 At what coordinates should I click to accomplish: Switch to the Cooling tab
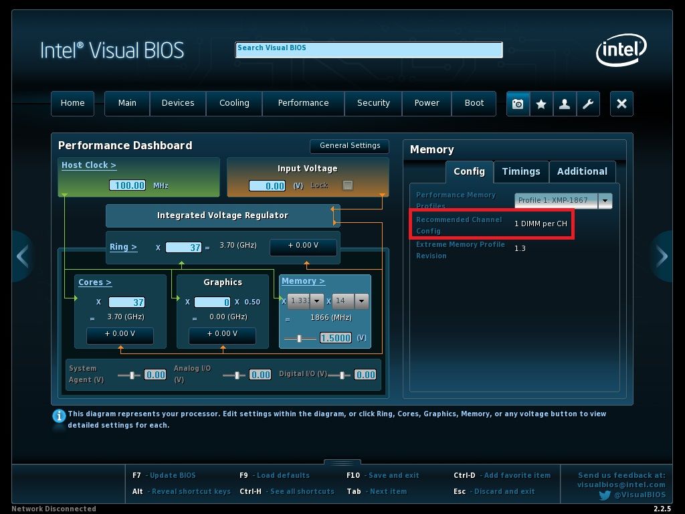(234, 103)
